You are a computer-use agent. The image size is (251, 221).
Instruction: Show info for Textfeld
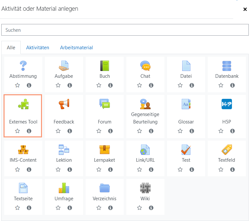click(x=233, y=169)
